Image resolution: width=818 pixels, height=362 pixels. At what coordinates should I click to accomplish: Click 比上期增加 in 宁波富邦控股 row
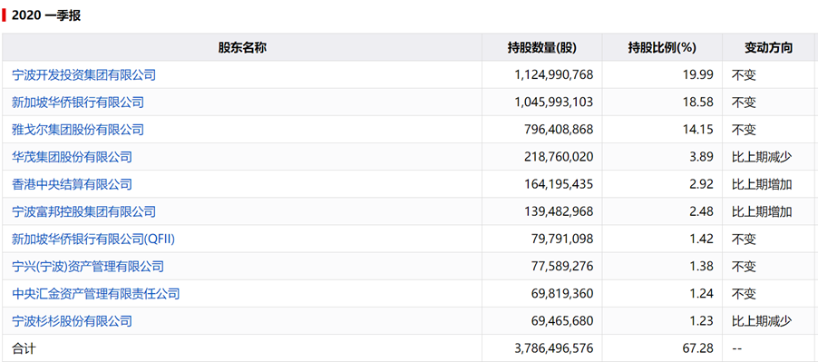[x=762, y=211]
